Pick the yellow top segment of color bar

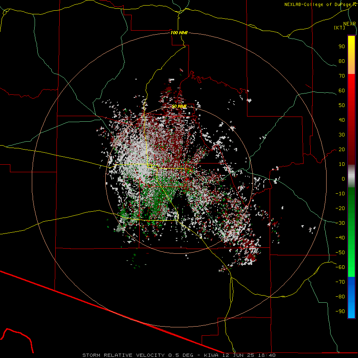351,55
